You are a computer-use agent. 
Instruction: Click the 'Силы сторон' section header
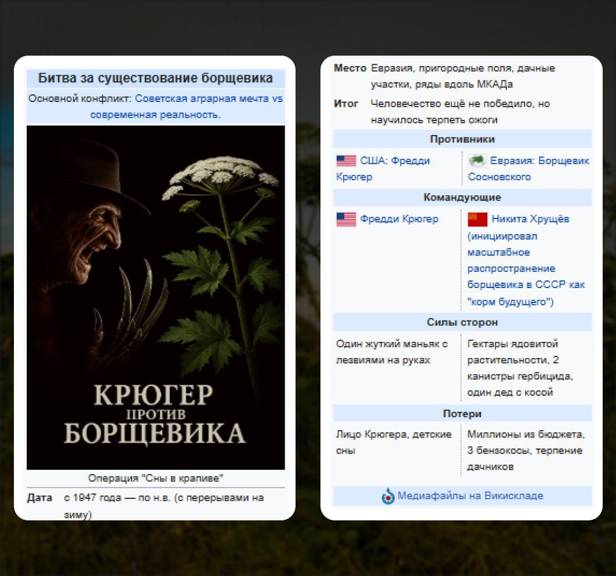coord(462,322)
